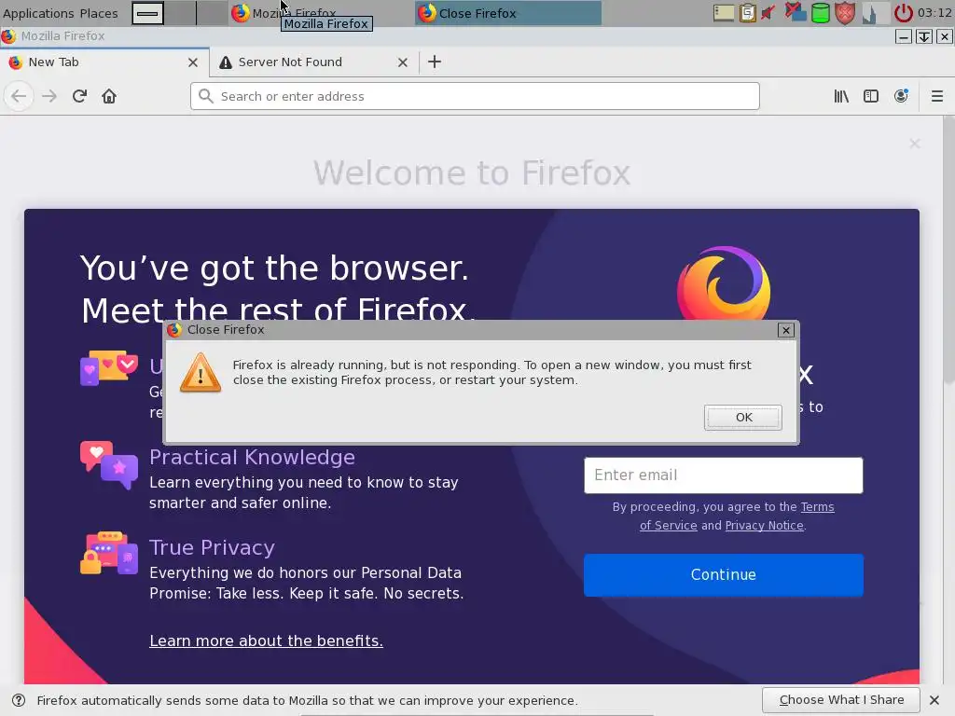Show sidebars using the sidebar icon
The height and width of the screenshot is (716, 955).
(871, 96)
